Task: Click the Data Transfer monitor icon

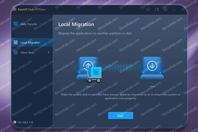Action: pos(16,24)
